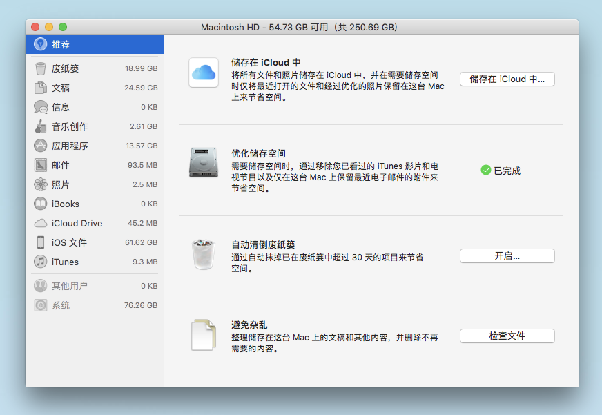Click the 93.5 MB size value
This screenshot has width=602, height=415.
[x=142, y=166]
